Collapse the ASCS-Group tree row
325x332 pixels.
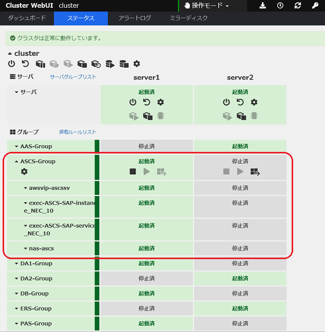pos(16,161)
